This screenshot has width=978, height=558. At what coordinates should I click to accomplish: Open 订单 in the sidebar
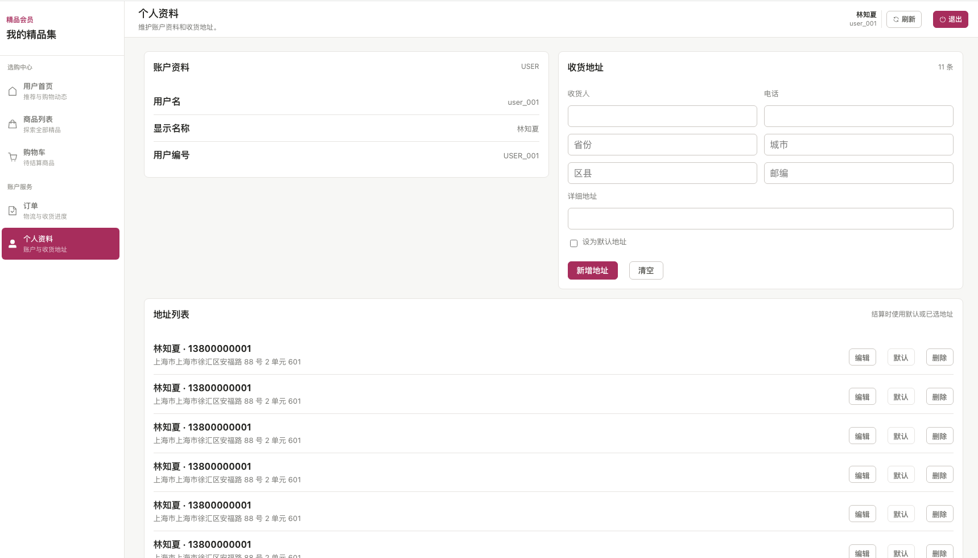[61, 211]
